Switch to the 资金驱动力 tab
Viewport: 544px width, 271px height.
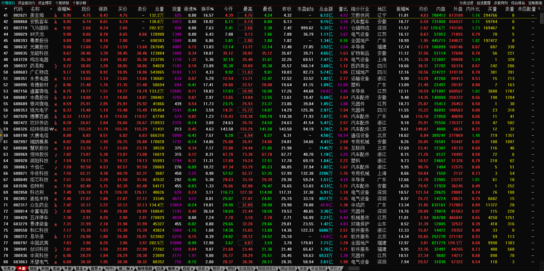(26, 3)
